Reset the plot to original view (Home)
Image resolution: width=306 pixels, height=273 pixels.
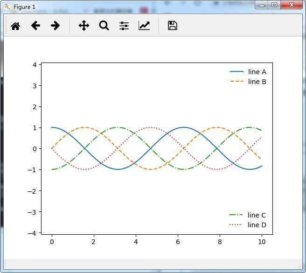click(x=15, y=26)
